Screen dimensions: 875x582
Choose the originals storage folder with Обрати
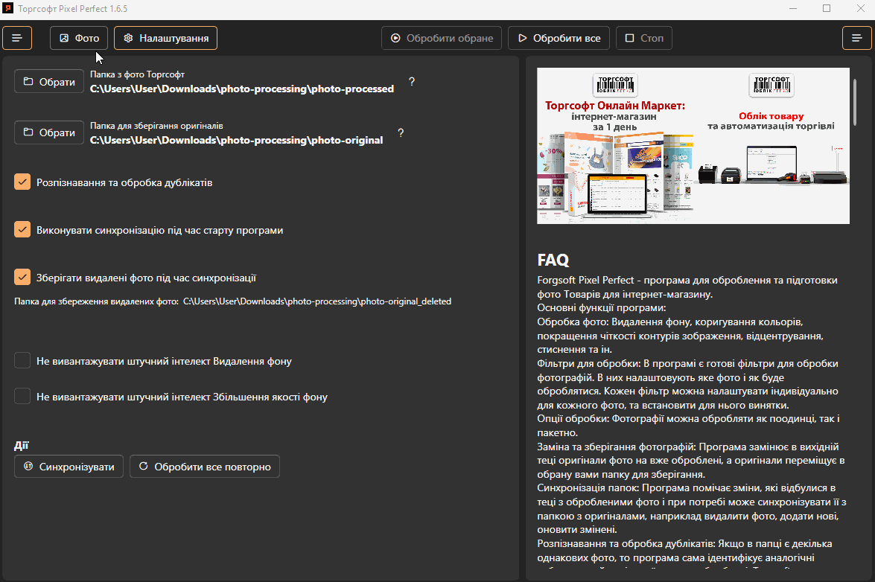49,132
